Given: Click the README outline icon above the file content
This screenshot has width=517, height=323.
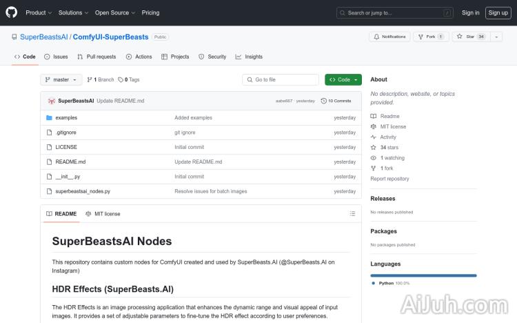Looking at the screenshot, I should pyautogui.click(x=353, y=214).
